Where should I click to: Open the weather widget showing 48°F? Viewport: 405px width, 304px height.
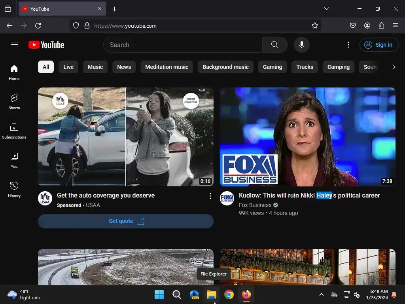(24, 294)
